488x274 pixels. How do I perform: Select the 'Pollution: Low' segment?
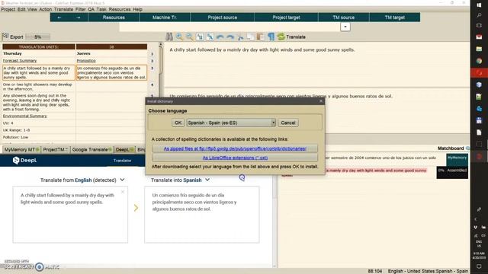39,137
